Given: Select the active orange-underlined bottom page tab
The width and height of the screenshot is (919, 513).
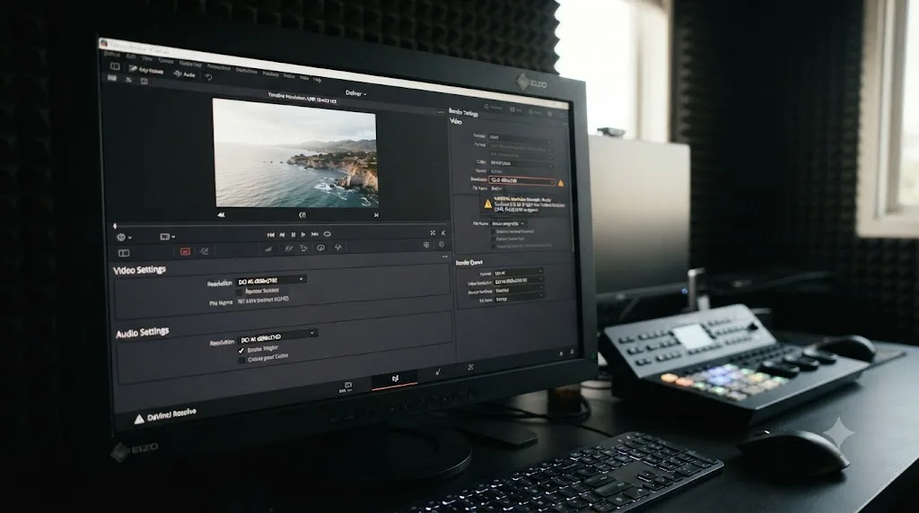Looking at the screenshot, I should coord(395,379).
